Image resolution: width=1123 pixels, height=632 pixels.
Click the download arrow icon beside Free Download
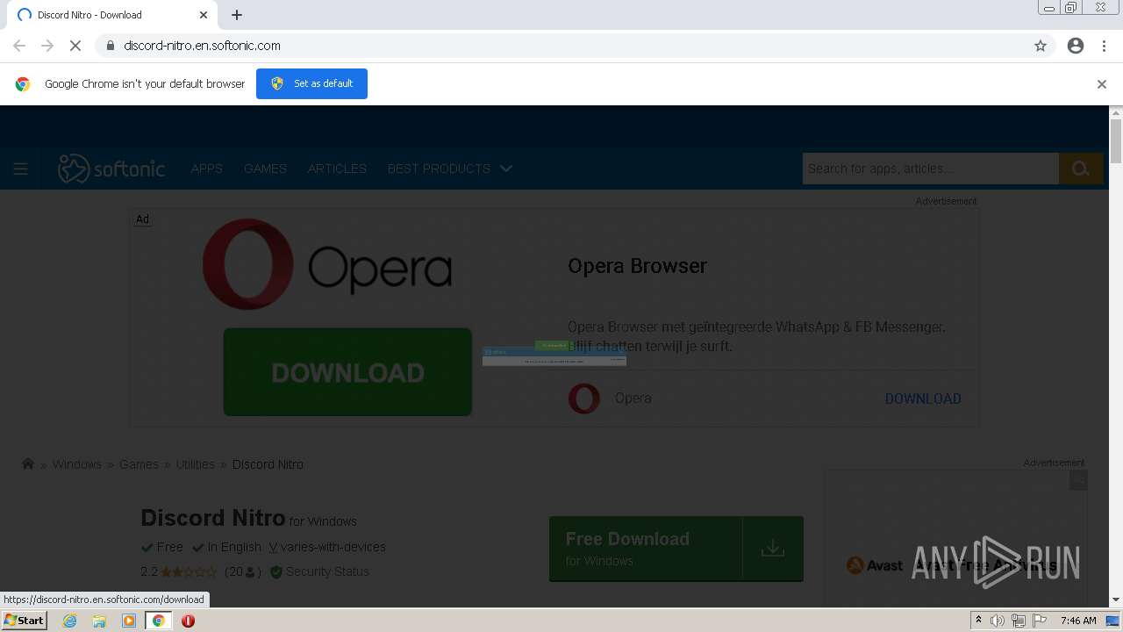click(x=773, y=549)
